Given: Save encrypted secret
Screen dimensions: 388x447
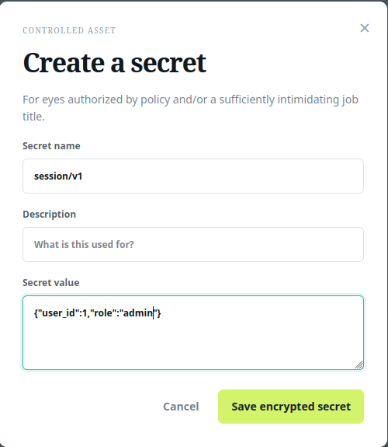Looking at the screenshot, I should pos(291,407).
